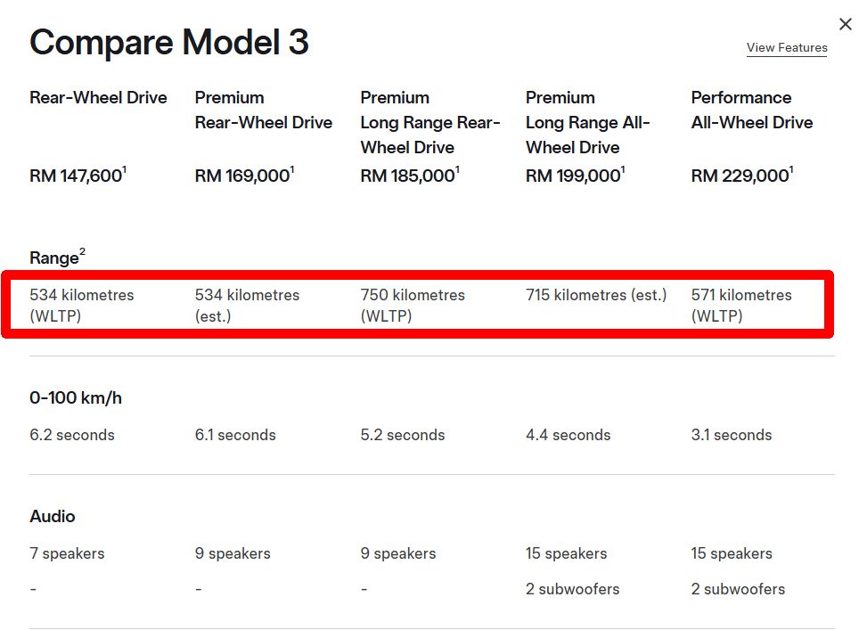The height and width of the screenshot is (630, 859).
Task: Click the 750 kilometres (WLTP) range value
Action: click(x=413, y=305)
